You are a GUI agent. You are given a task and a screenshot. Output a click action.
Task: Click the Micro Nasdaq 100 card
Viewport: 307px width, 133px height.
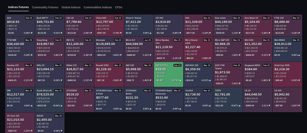[168, 49]
